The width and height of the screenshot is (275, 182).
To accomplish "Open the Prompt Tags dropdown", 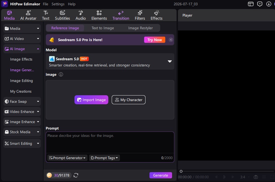I will [104, 158].
